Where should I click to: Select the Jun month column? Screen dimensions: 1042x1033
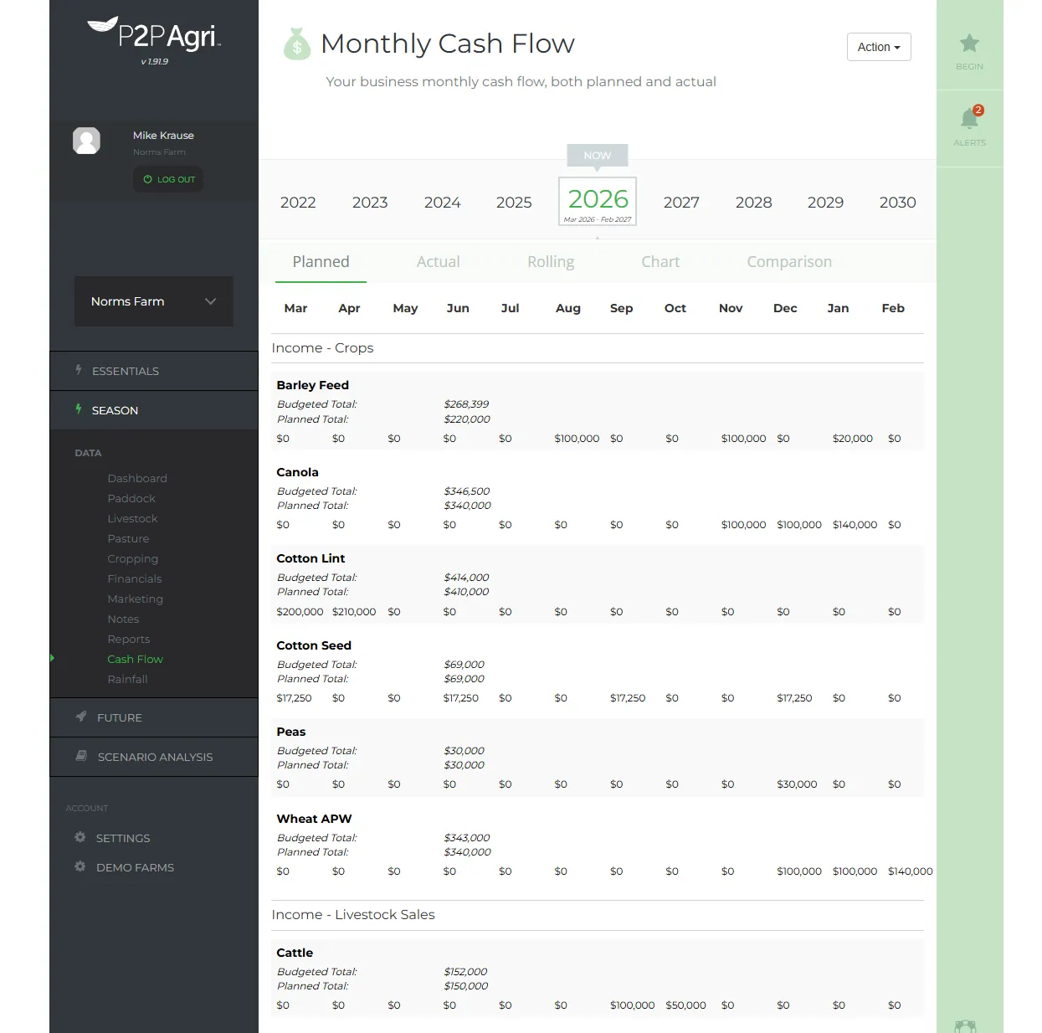pyautogui.click(x=458, y=308)
